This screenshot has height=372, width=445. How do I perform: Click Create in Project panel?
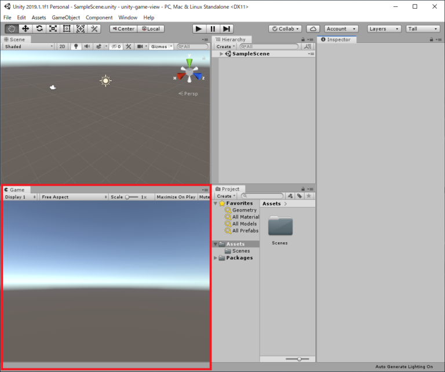[x=226, y=196]
